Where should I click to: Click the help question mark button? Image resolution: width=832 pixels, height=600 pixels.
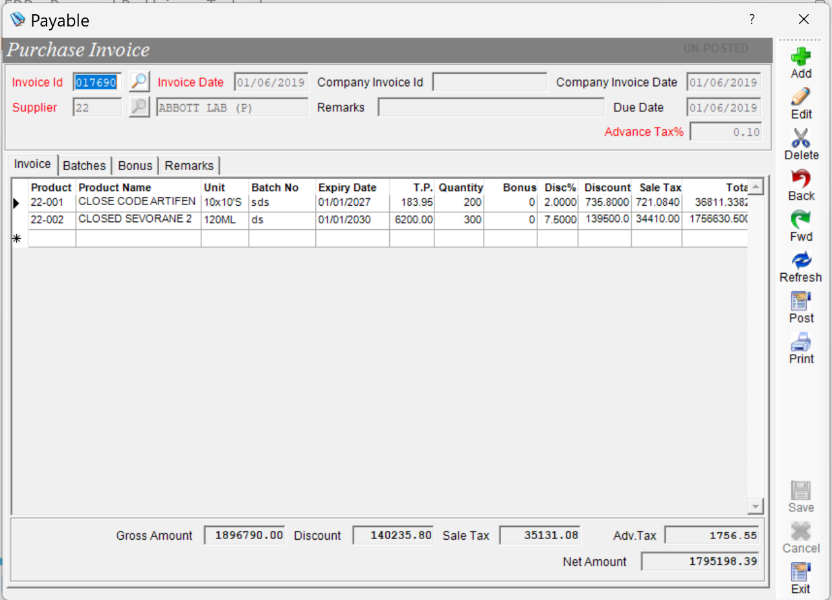pyautogui.click(x=752, y=19)
